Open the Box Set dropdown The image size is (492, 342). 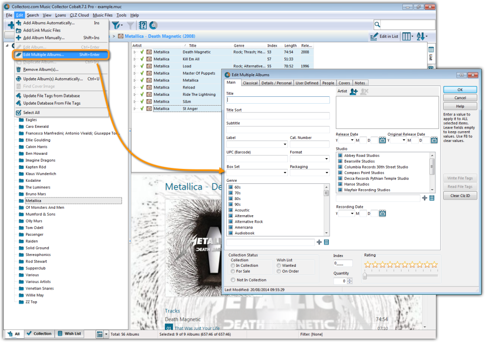[x=285, y=173]
